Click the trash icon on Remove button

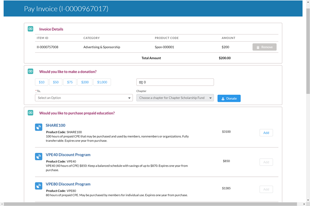tap(258, 47)
